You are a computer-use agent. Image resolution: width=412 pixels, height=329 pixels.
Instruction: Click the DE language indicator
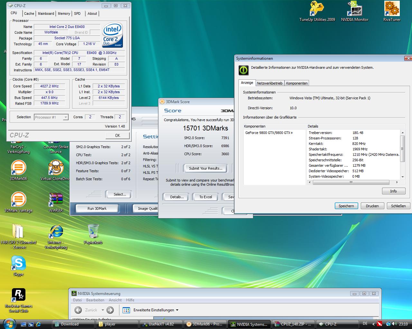(x=365, y=324)
